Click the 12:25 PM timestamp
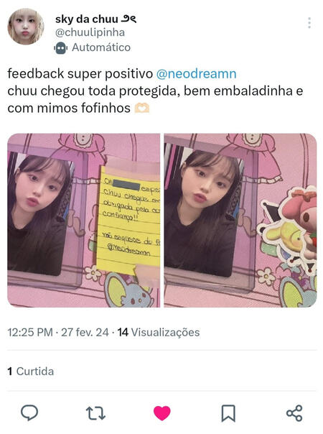 click(x=30, y=333)
